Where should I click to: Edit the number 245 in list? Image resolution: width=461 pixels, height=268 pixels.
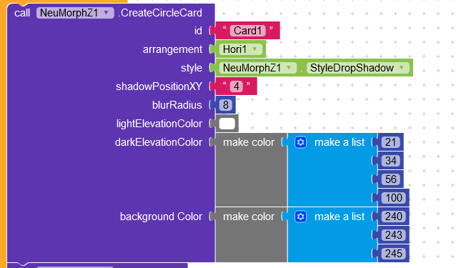coord(393,254)
